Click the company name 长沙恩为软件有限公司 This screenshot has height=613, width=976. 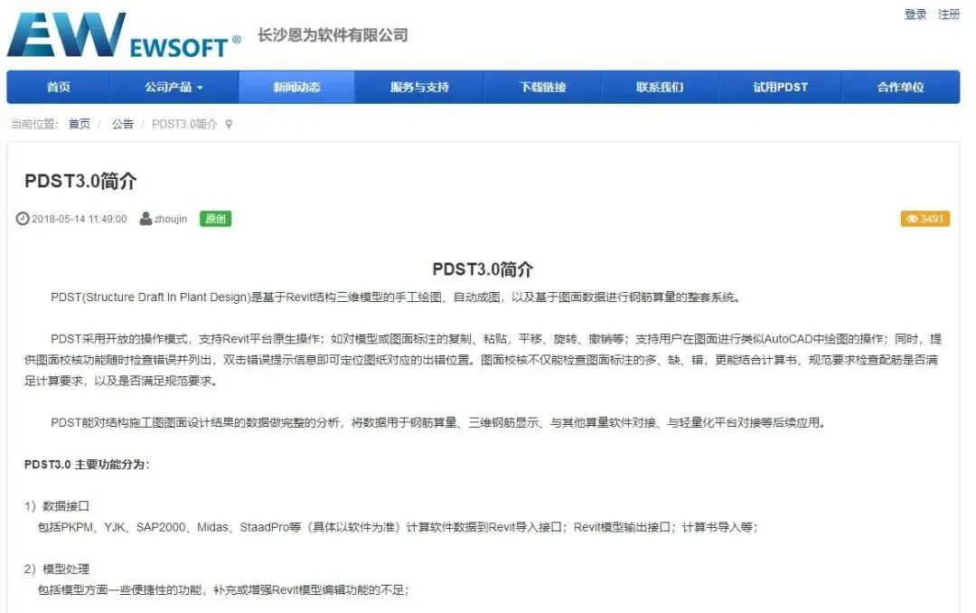click(333, 35)
